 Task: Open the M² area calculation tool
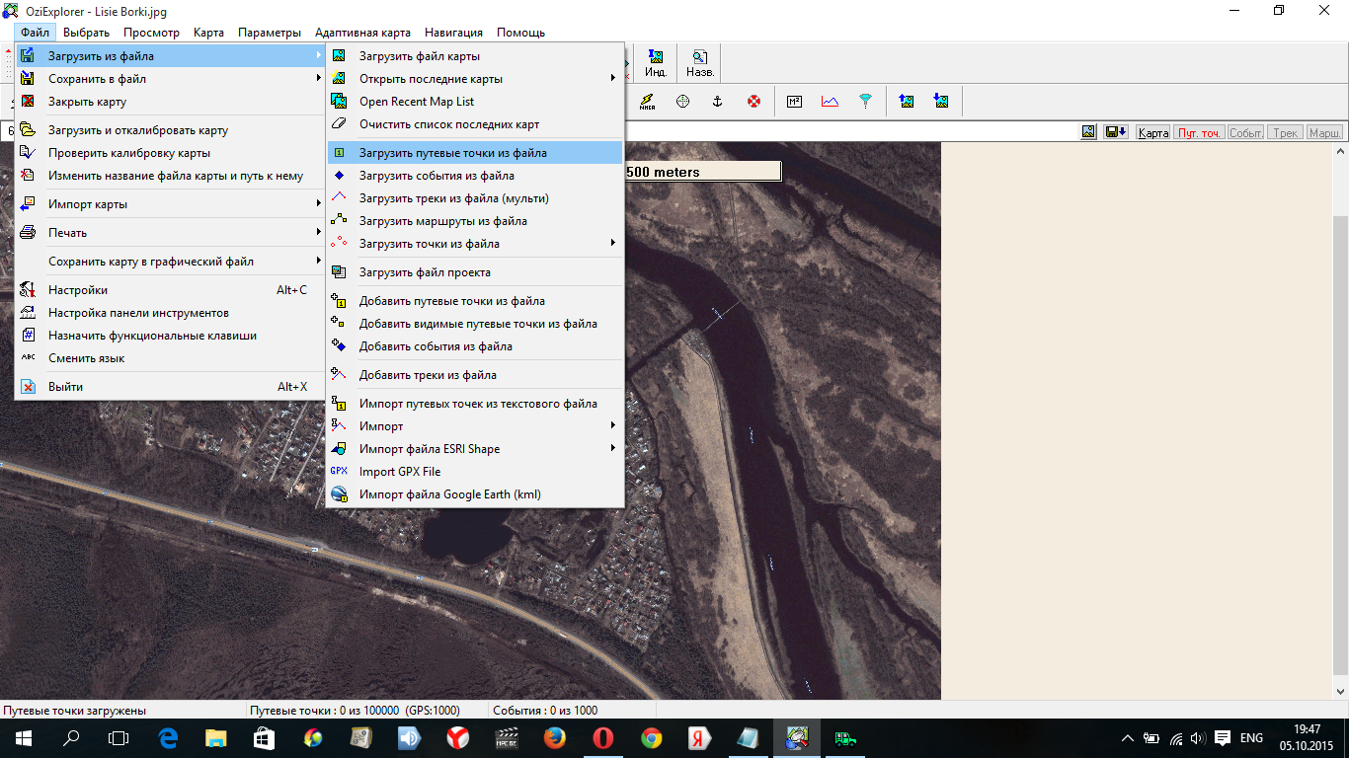pyautogui.click(x=794, y=101)
